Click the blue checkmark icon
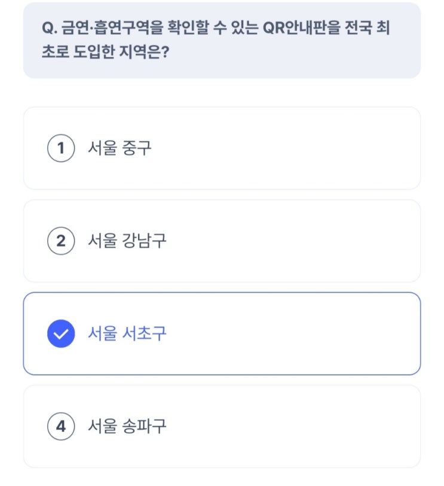444x486 pixels. 60,333
